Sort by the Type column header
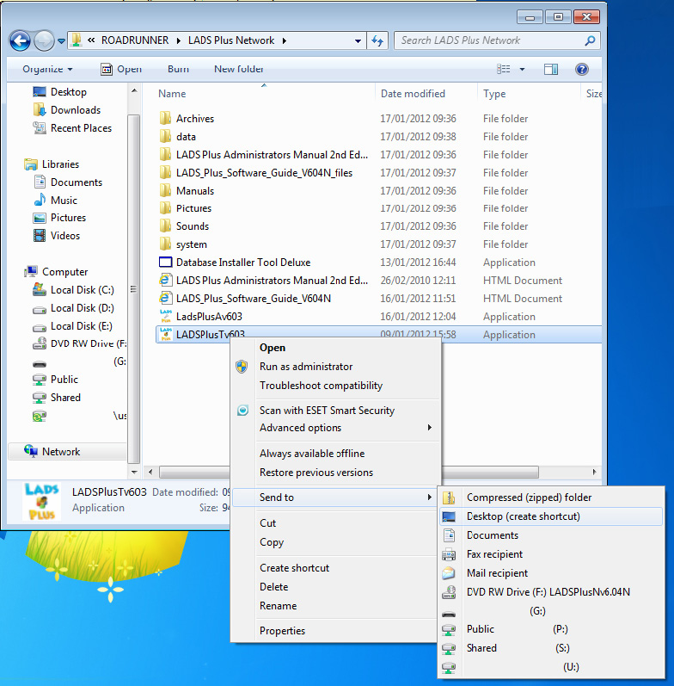 494,94
